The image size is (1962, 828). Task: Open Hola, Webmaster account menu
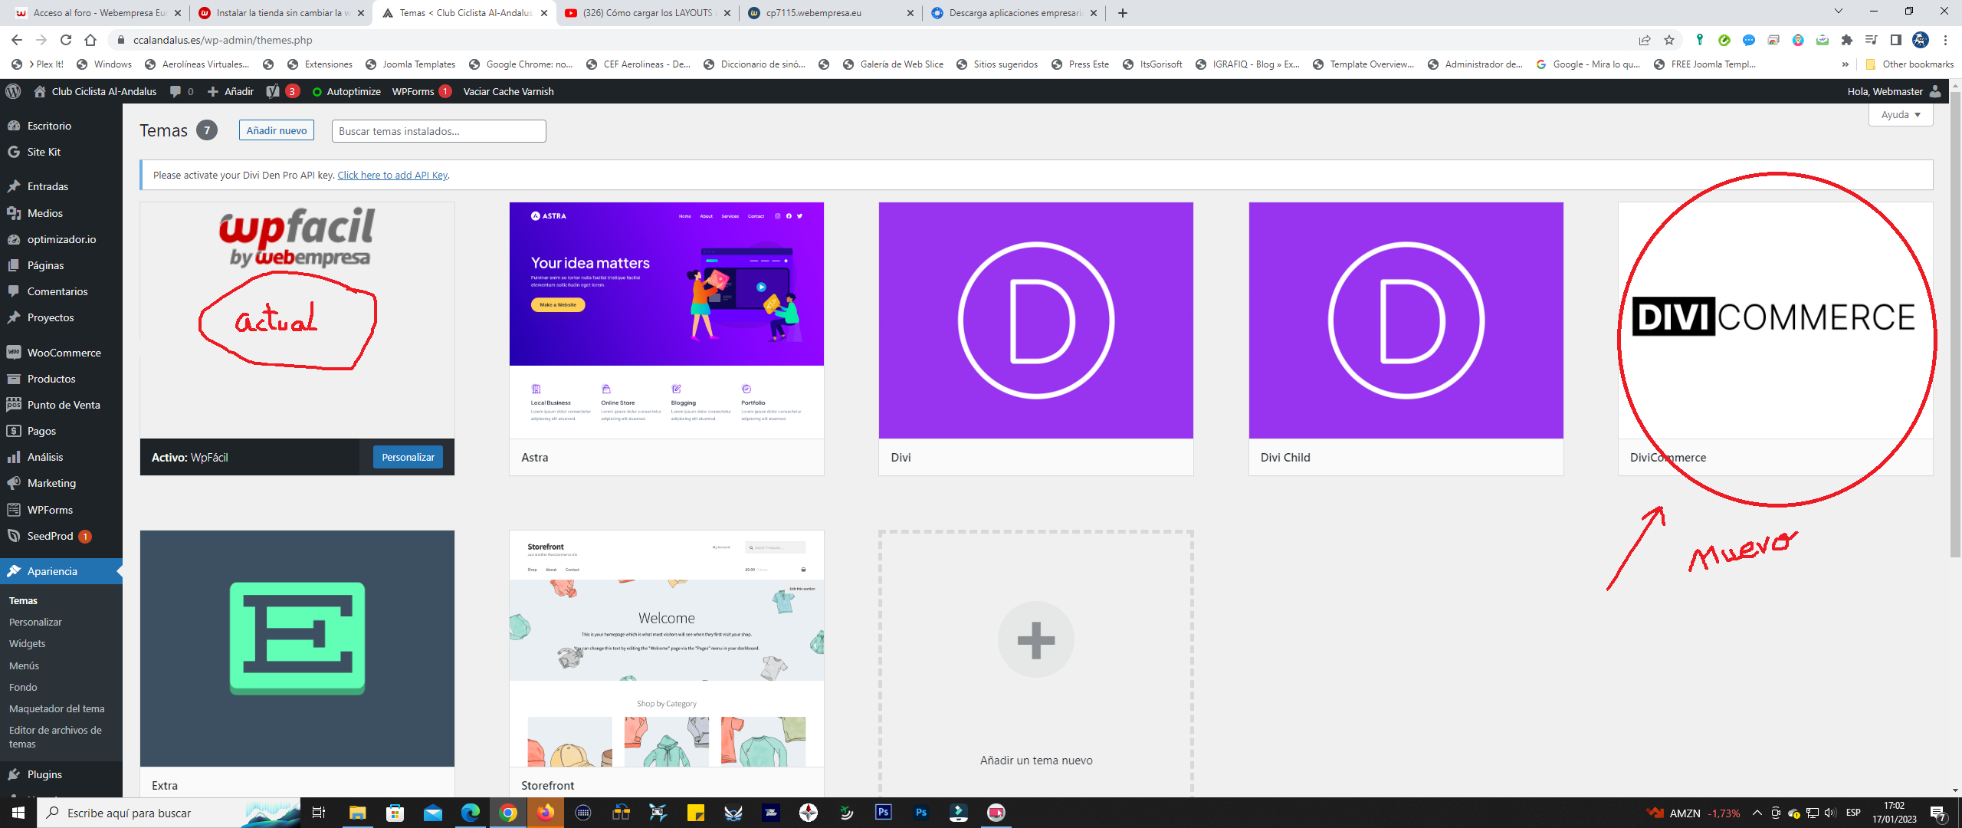1893,91
